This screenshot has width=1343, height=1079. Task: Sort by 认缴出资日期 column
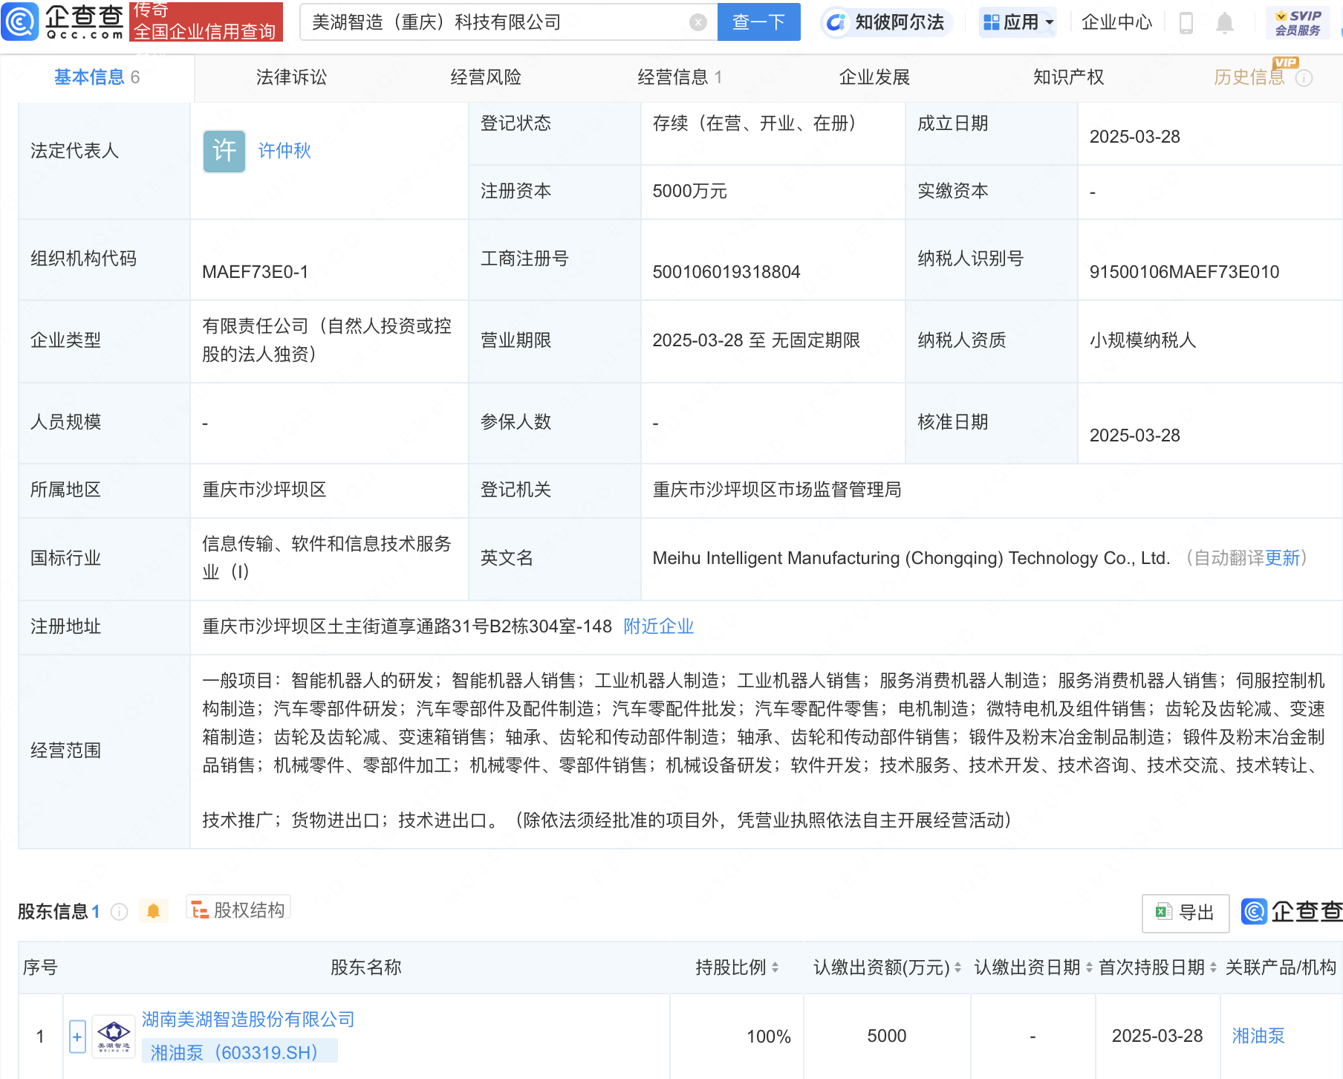pyautogui.click(x=1089, y=968)
